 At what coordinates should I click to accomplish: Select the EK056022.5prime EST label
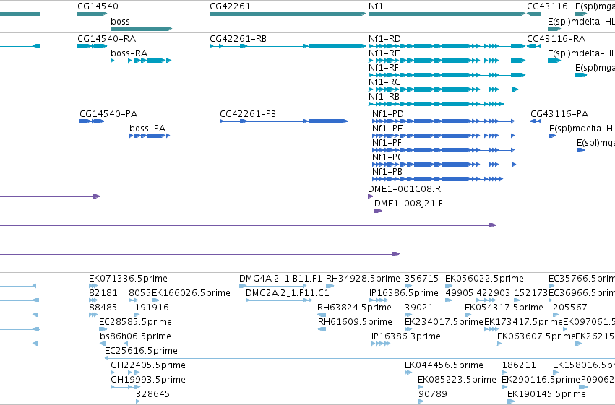(x=484, y=279)
